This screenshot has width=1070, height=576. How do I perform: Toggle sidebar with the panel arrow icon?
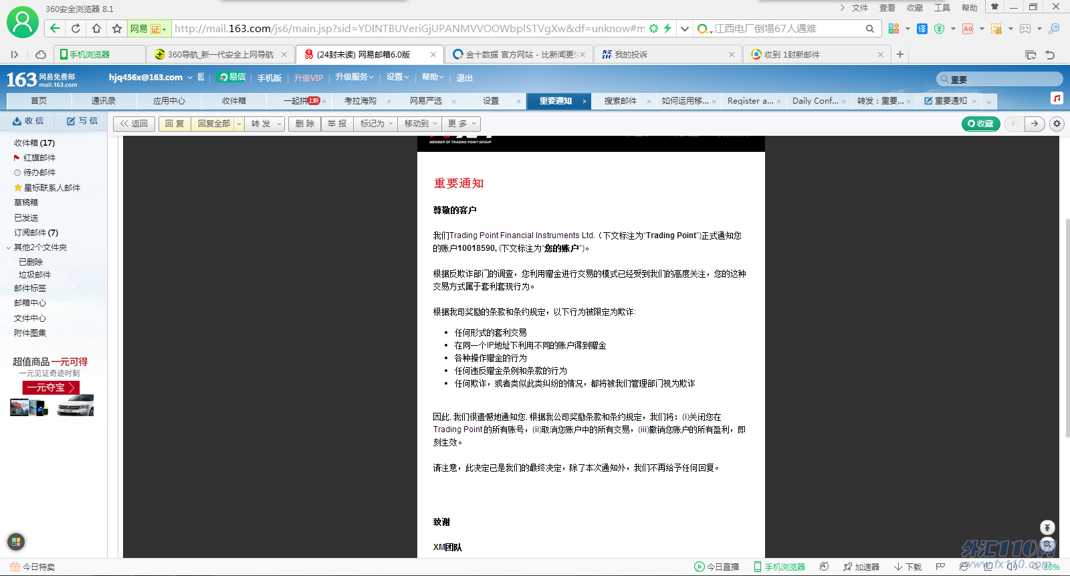[14, 54]
